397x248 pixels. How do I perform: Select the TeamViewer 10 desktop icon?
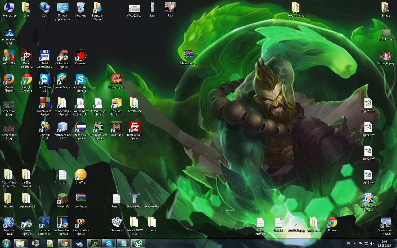coord(45,79)
